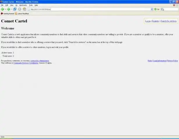
Task: Open the search engine selector icon
Action: tap(163, 9)
